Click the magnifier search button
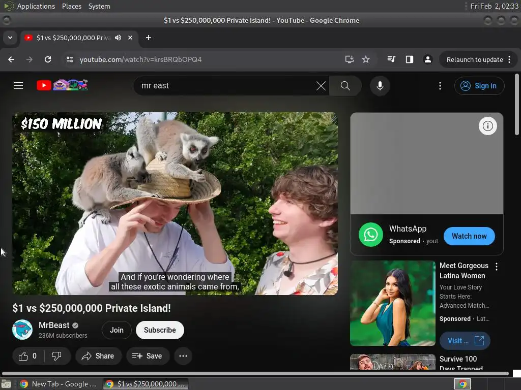Viewport: 521px width, 390px height. [345, 86]
